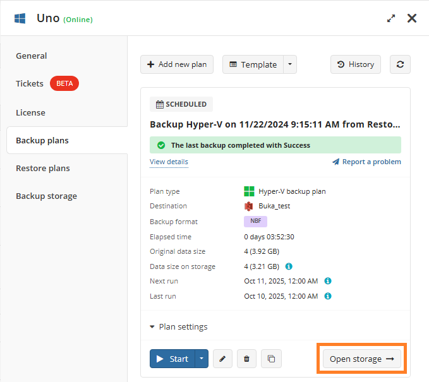
Task: Click the refresh icon button
Action: click(x=400, y=64)
